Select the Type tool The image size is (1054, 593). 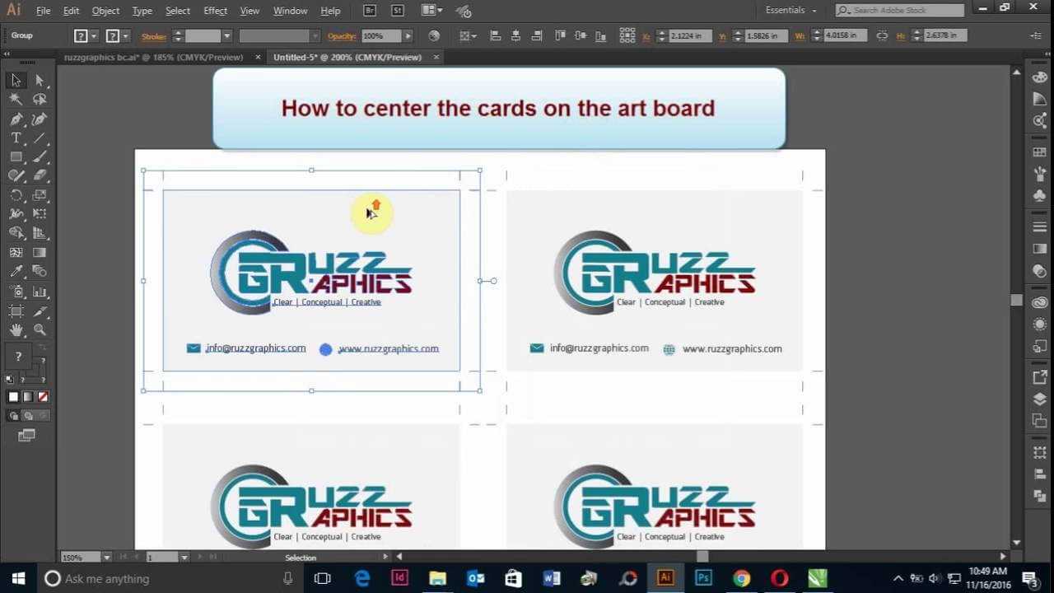click(x=16, y=138)
